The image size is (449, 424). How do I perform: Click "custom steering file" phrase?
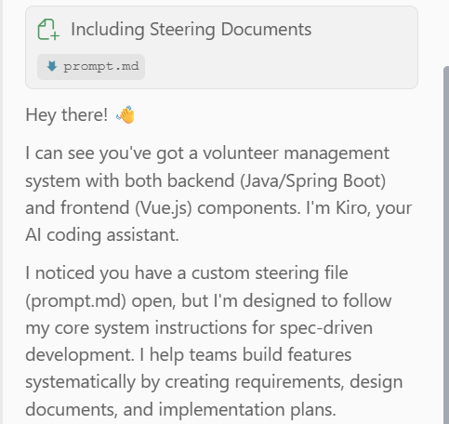pos(270,273)
